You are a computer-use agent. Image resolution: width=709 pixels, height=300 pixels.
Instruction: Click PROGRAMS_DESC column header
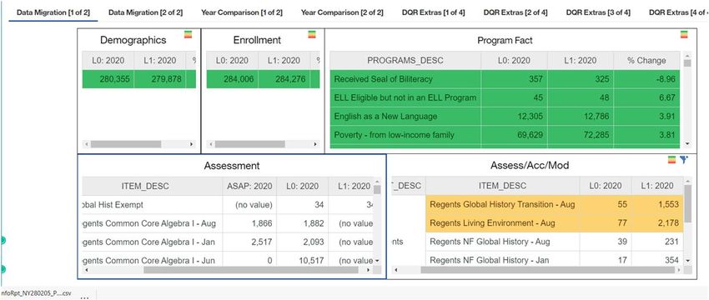pyautogui.click(x=405, y=61)
